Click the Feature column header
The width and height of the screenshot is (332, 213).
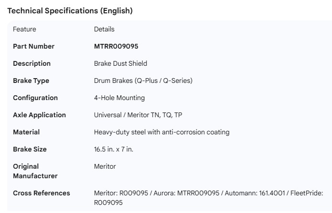coord(24,29)
